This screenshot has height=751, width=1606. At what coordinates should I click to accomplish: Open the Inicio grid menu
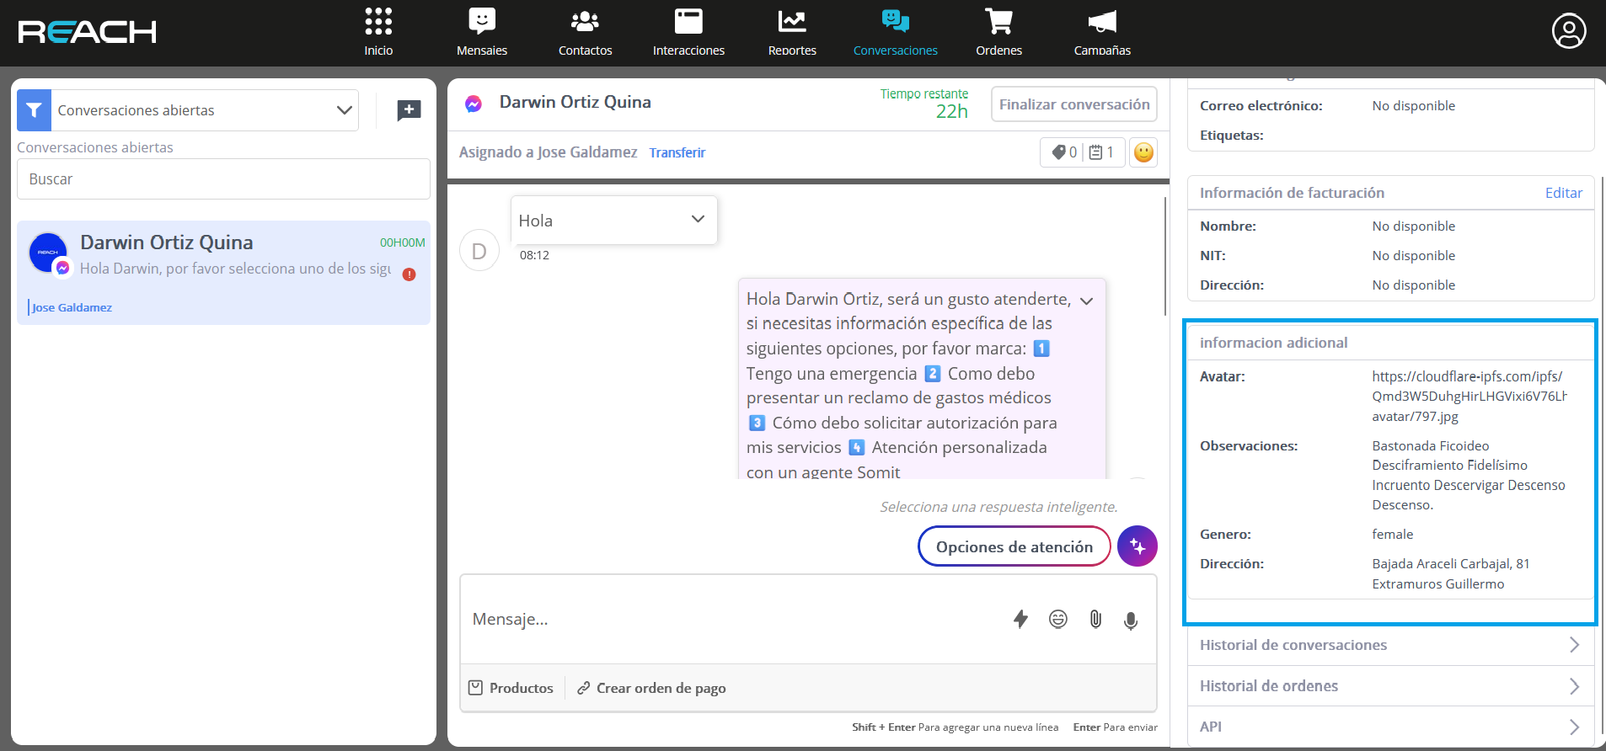pyautogui.click(x=378, y=32)
